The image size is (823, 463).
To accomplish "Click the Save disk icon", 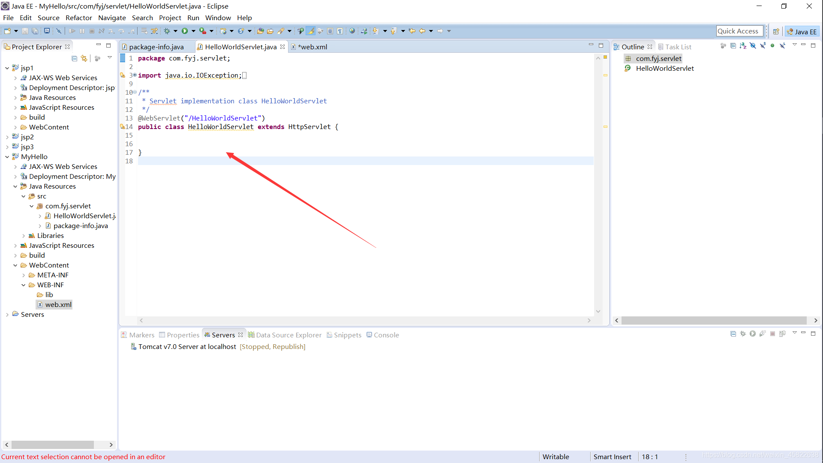I will (x=25, y=31).
